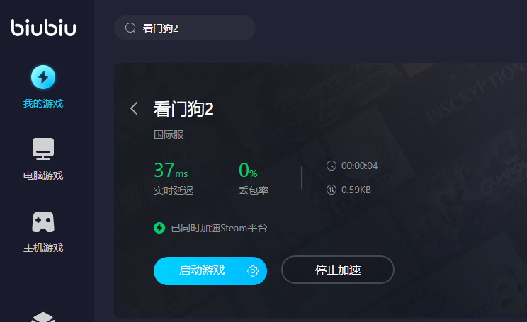
Task: Click the traffic icon beside 0.59KB
Action: click(331, 190)
